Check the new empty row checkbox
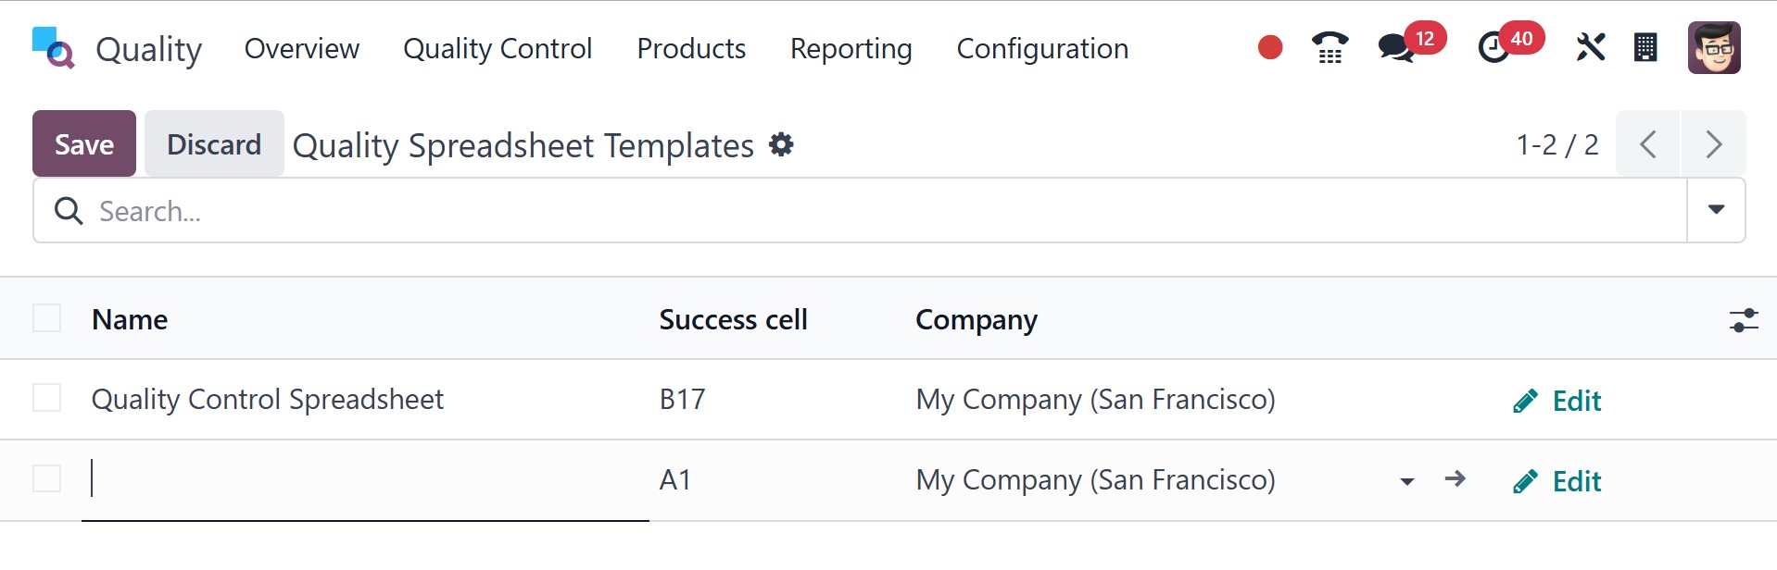This screenshot has height=570, width=1777. pos(47,478)
